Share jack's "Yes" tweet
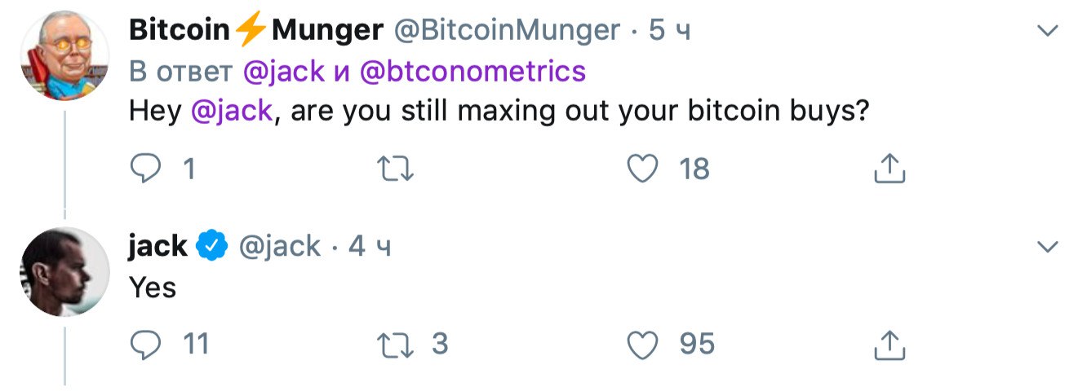Screen dimensions: 1078x391 tap(889, 345)
